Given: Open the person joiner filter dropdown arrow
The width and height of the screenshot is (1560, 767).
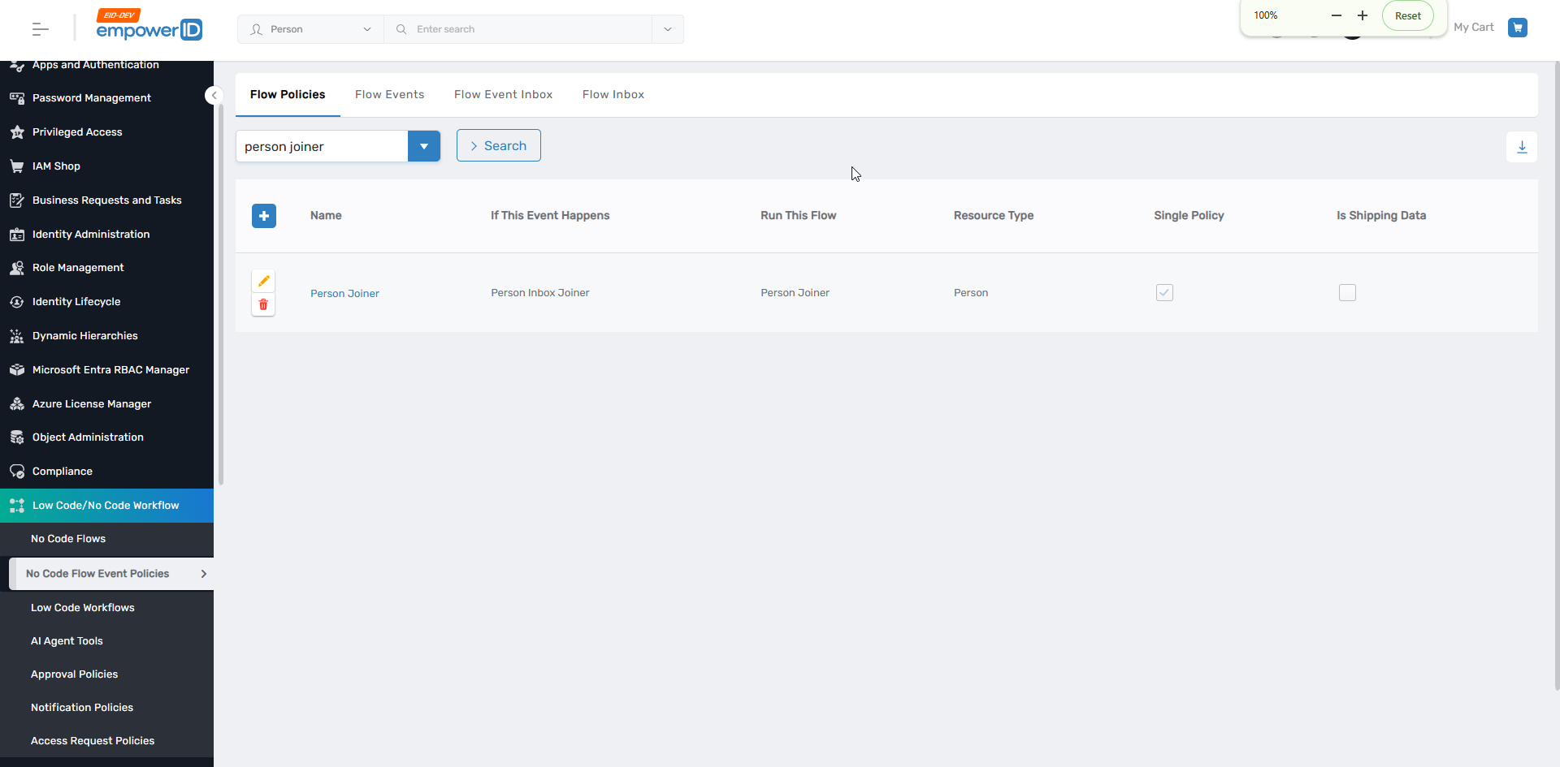Looking at the screenshot, I should click(x=424, y=146).
